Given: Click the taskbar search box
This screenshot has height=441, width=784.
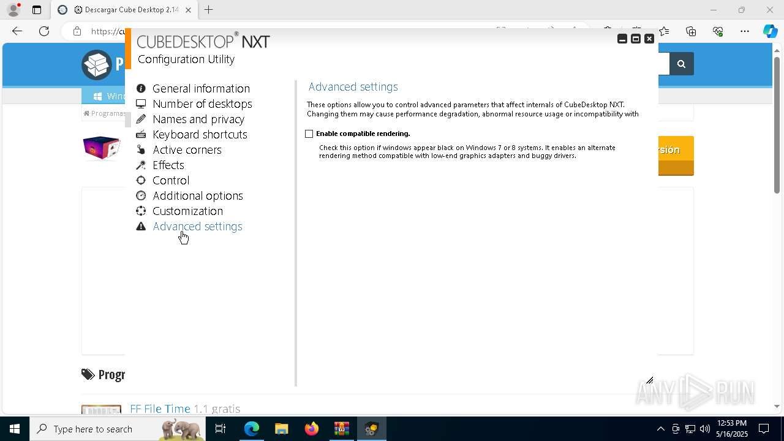Looking at the screenshot, I should pyautogui.click(x=116, y=429).
